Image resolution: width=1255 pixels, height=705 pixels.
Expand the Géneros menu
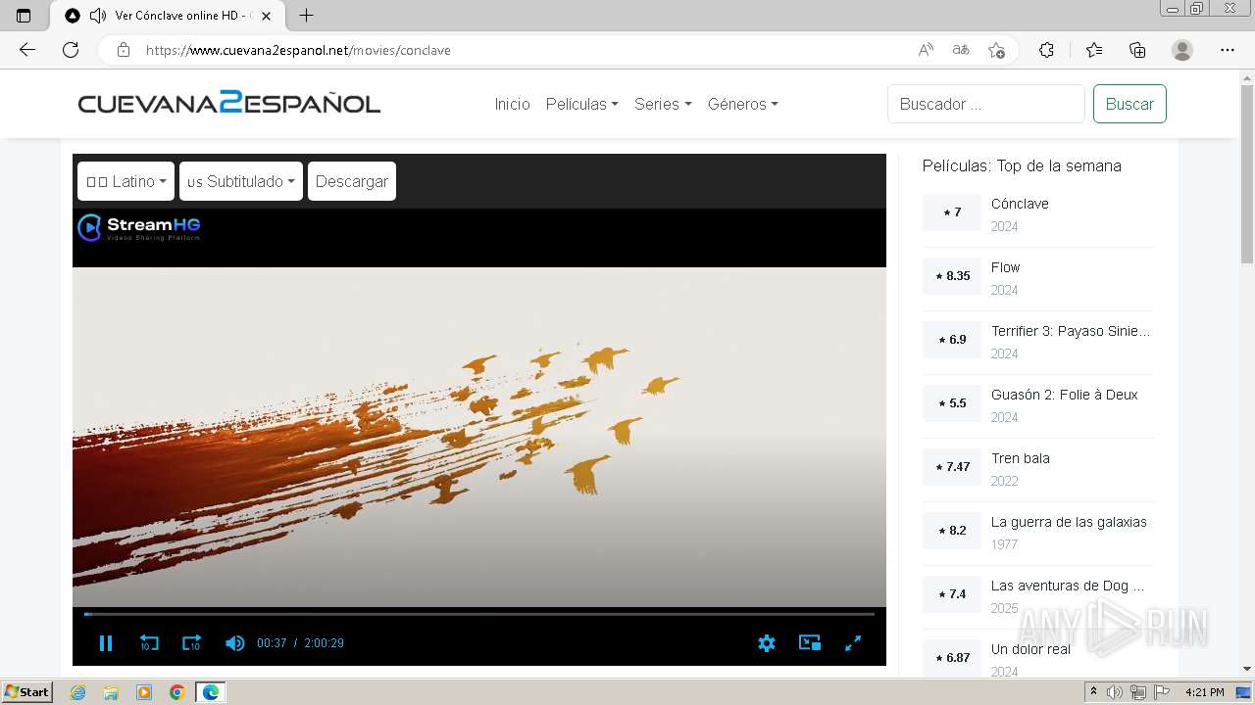point(743,104)
